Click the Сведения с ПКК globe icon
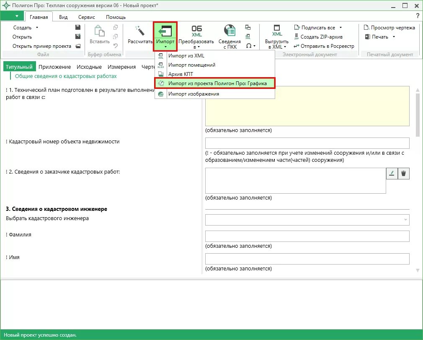Viewport: 423px width, 340px height. pyautogui.click(x=230, y=31)
